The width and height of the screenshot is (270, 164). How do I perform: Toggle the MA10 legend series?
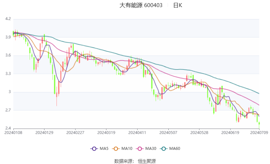(122, 148)
